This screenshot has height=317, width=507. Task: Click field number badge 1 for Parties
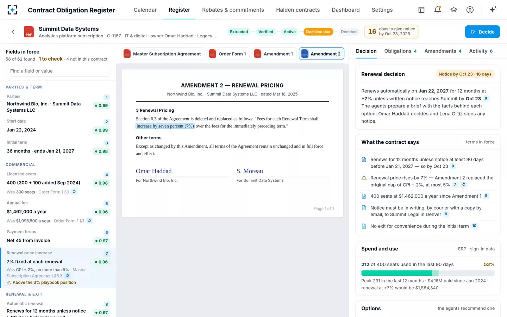pos(107,97)
